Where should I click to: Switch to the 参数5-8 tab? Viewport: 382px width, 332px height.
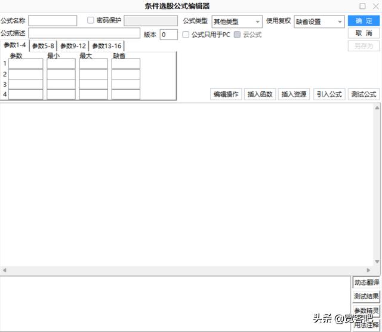pyautogui.click(x=43, y=46)
